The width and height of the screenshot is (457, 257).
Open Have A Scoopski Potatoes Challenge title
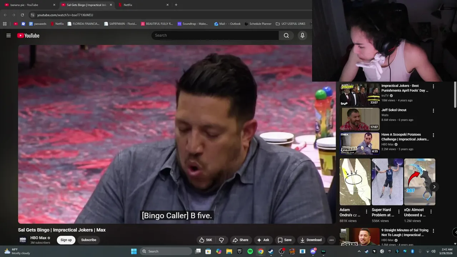click(405, 137)
